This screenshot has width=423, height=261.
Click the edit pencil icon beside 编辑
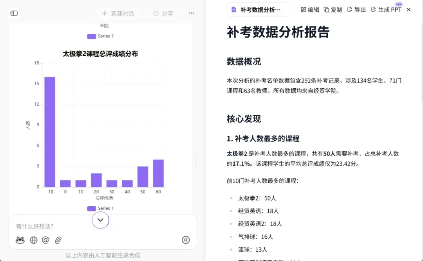pyautogui.click(x=303, y=10)
